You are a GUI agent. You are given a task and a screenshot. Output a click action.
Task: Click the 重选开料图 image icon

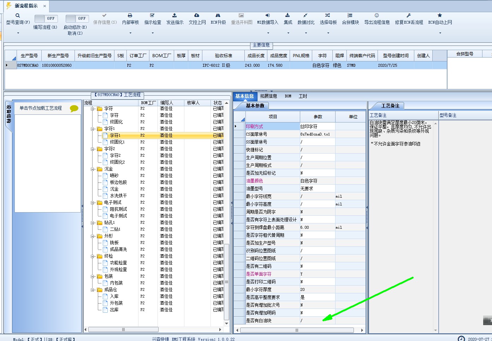coord(241,16)
